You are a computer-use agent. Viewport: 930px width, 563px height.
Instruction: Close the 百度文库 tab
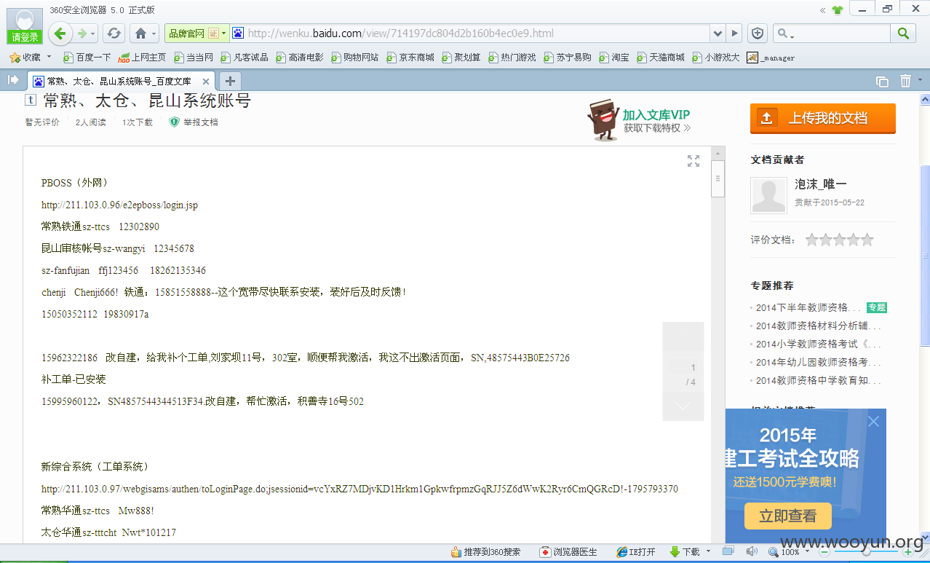click(x=206, y=82)
